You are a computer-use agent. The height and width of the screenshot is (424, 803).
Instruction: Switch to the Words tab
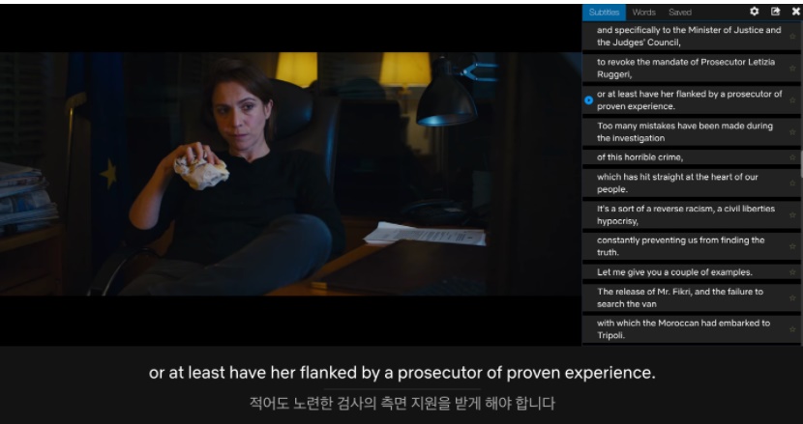click(x=643, y=13)
